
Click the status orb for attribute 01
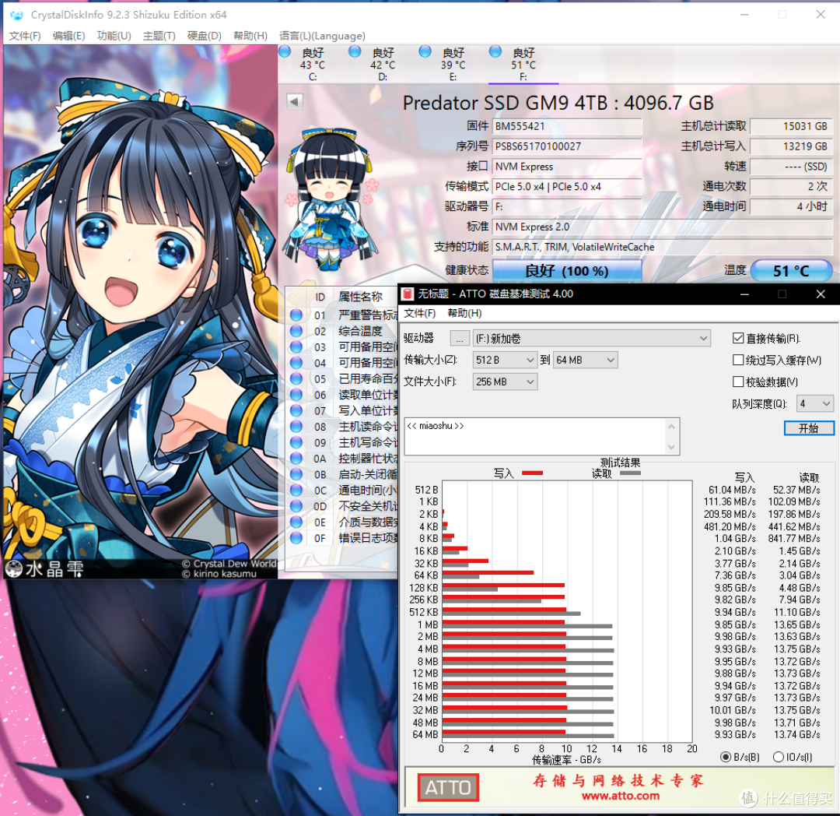tap(296, 315)
